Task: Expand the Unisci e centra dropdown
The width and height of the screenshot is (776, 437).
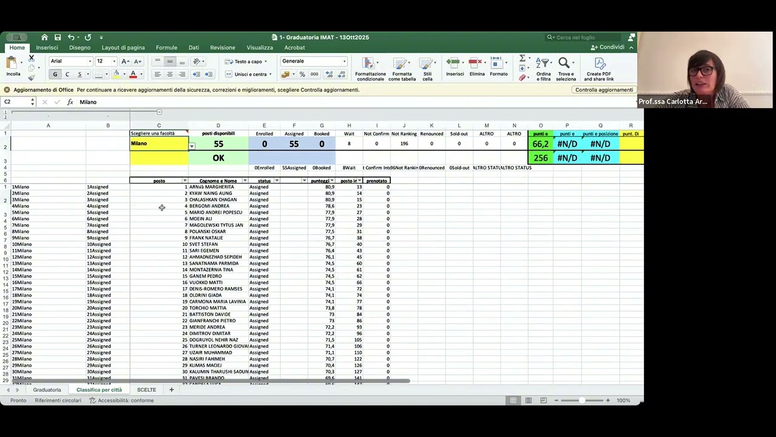Action: pos(271,74)
